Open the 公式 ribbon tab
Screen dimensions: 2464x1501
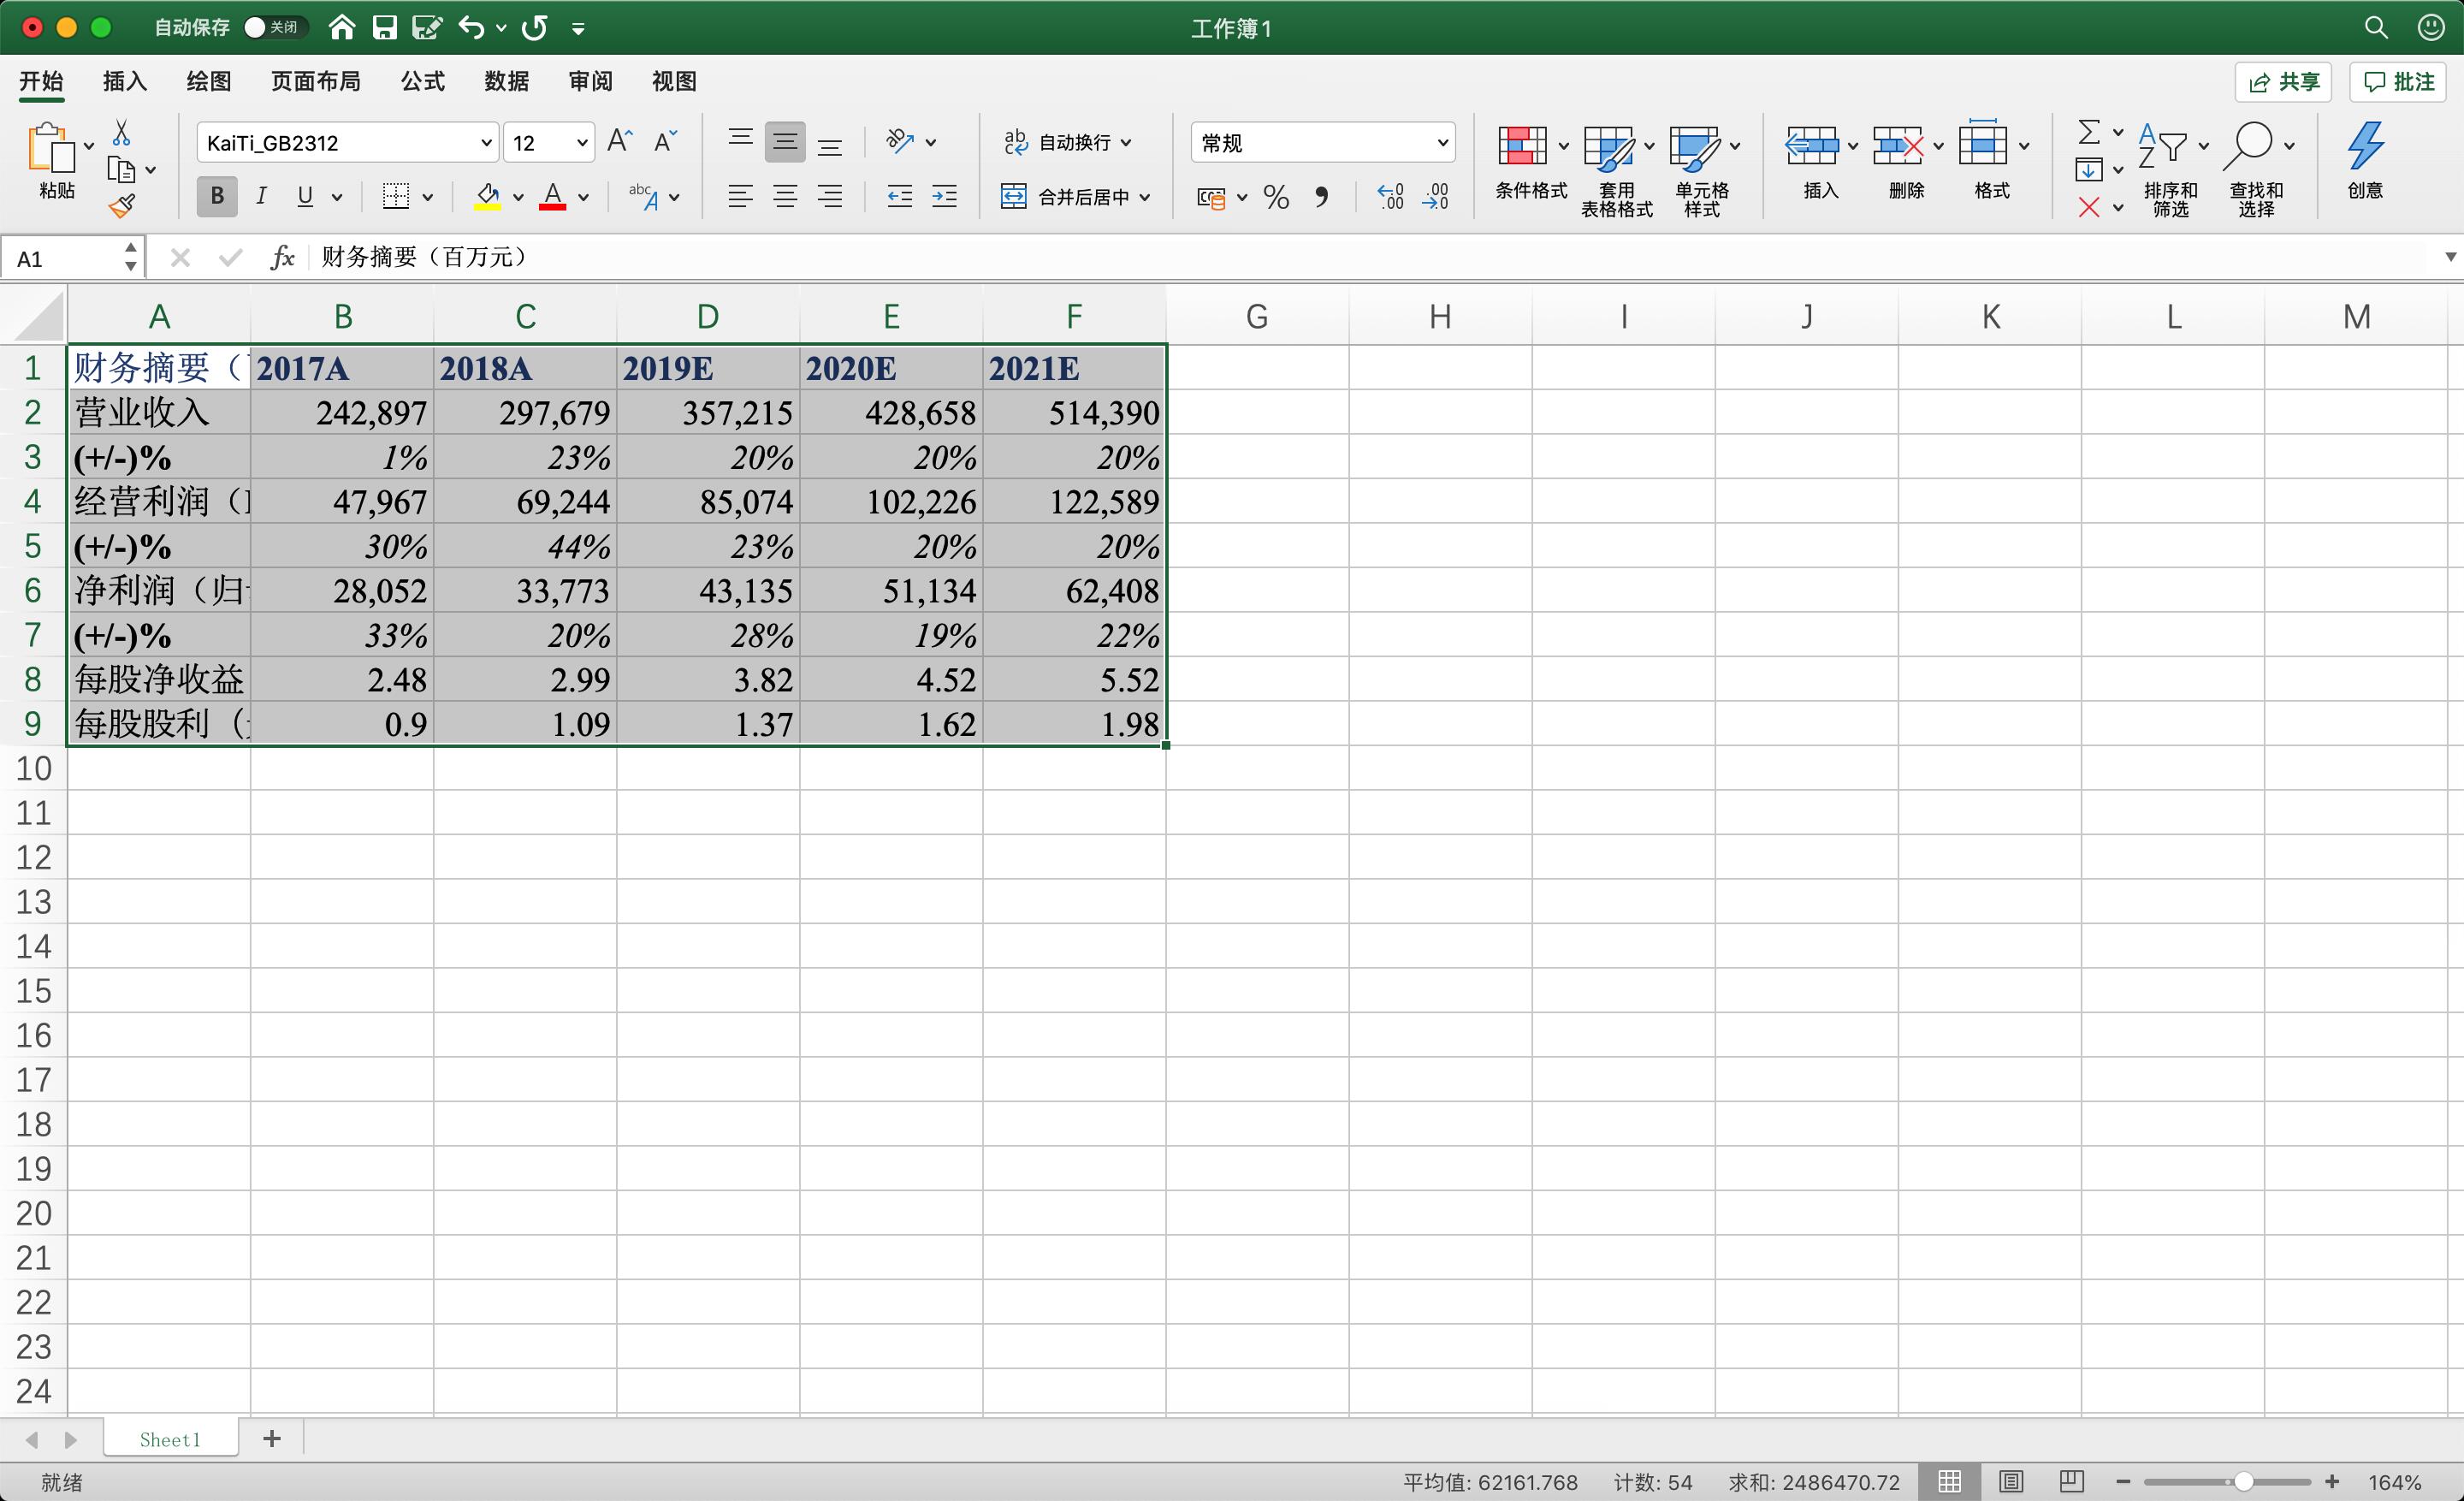pyautogui.click(x=422, y=81)
